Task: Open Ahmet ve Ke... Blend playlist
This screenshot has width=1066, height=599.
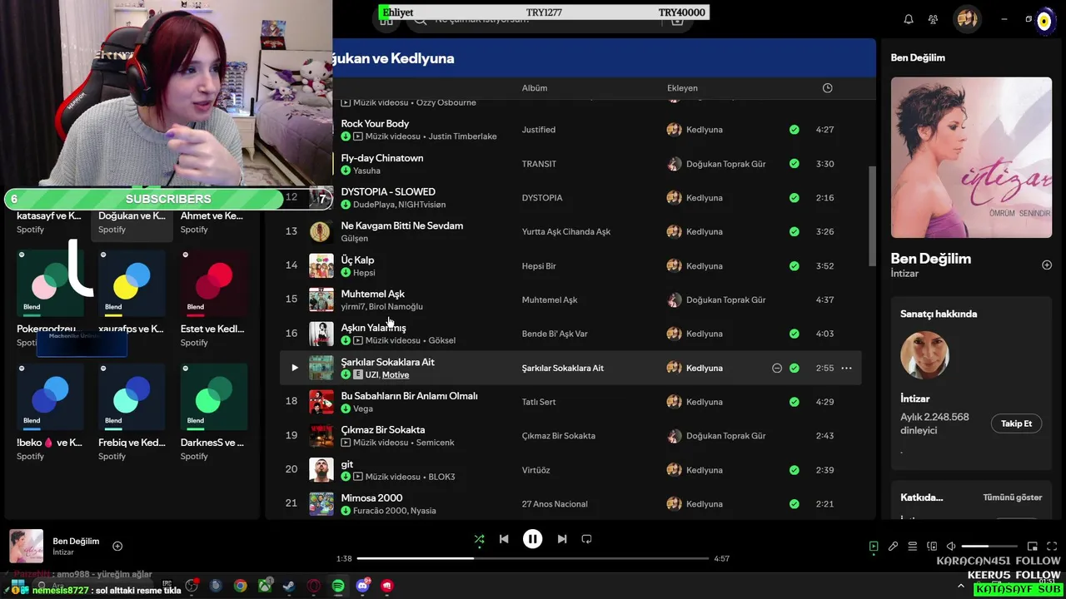Action: (x=212, y=216)
